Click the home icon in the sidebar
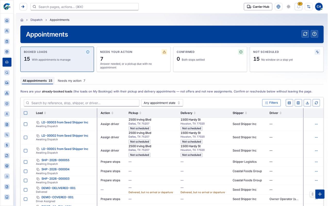Viewport: 330px width, 206px height. click(x=7, y=21)
